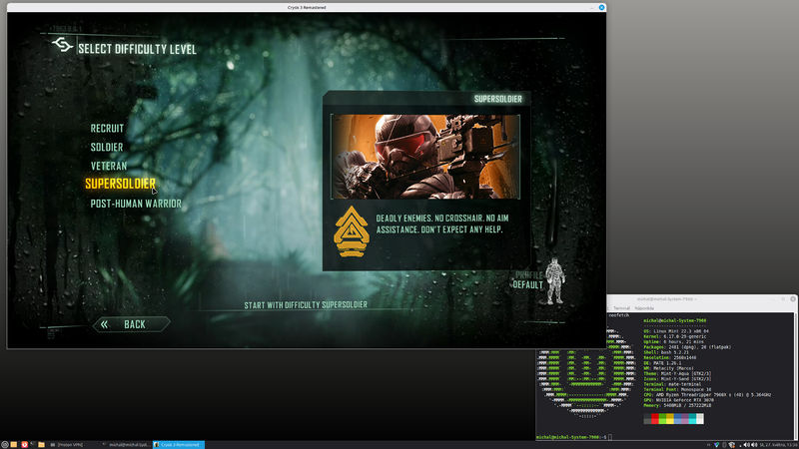The width and height of the screenshot is (799, 449).
Task: Click the blue shield tray icon
Action: [716, 445]
